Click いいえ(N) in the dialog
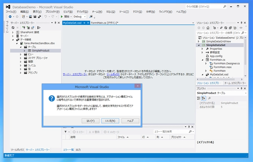Image resolution: width=253 pixels, height=162 pixels. coord(110,121)
